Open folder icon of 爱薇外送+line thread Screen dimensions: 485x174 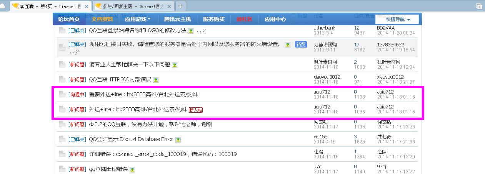(62, 94)
